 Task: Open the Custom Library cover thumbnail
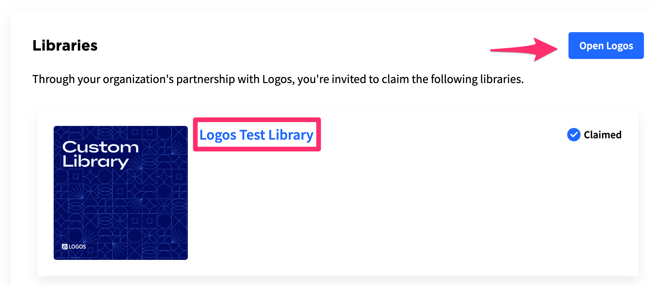click(121, 193)
